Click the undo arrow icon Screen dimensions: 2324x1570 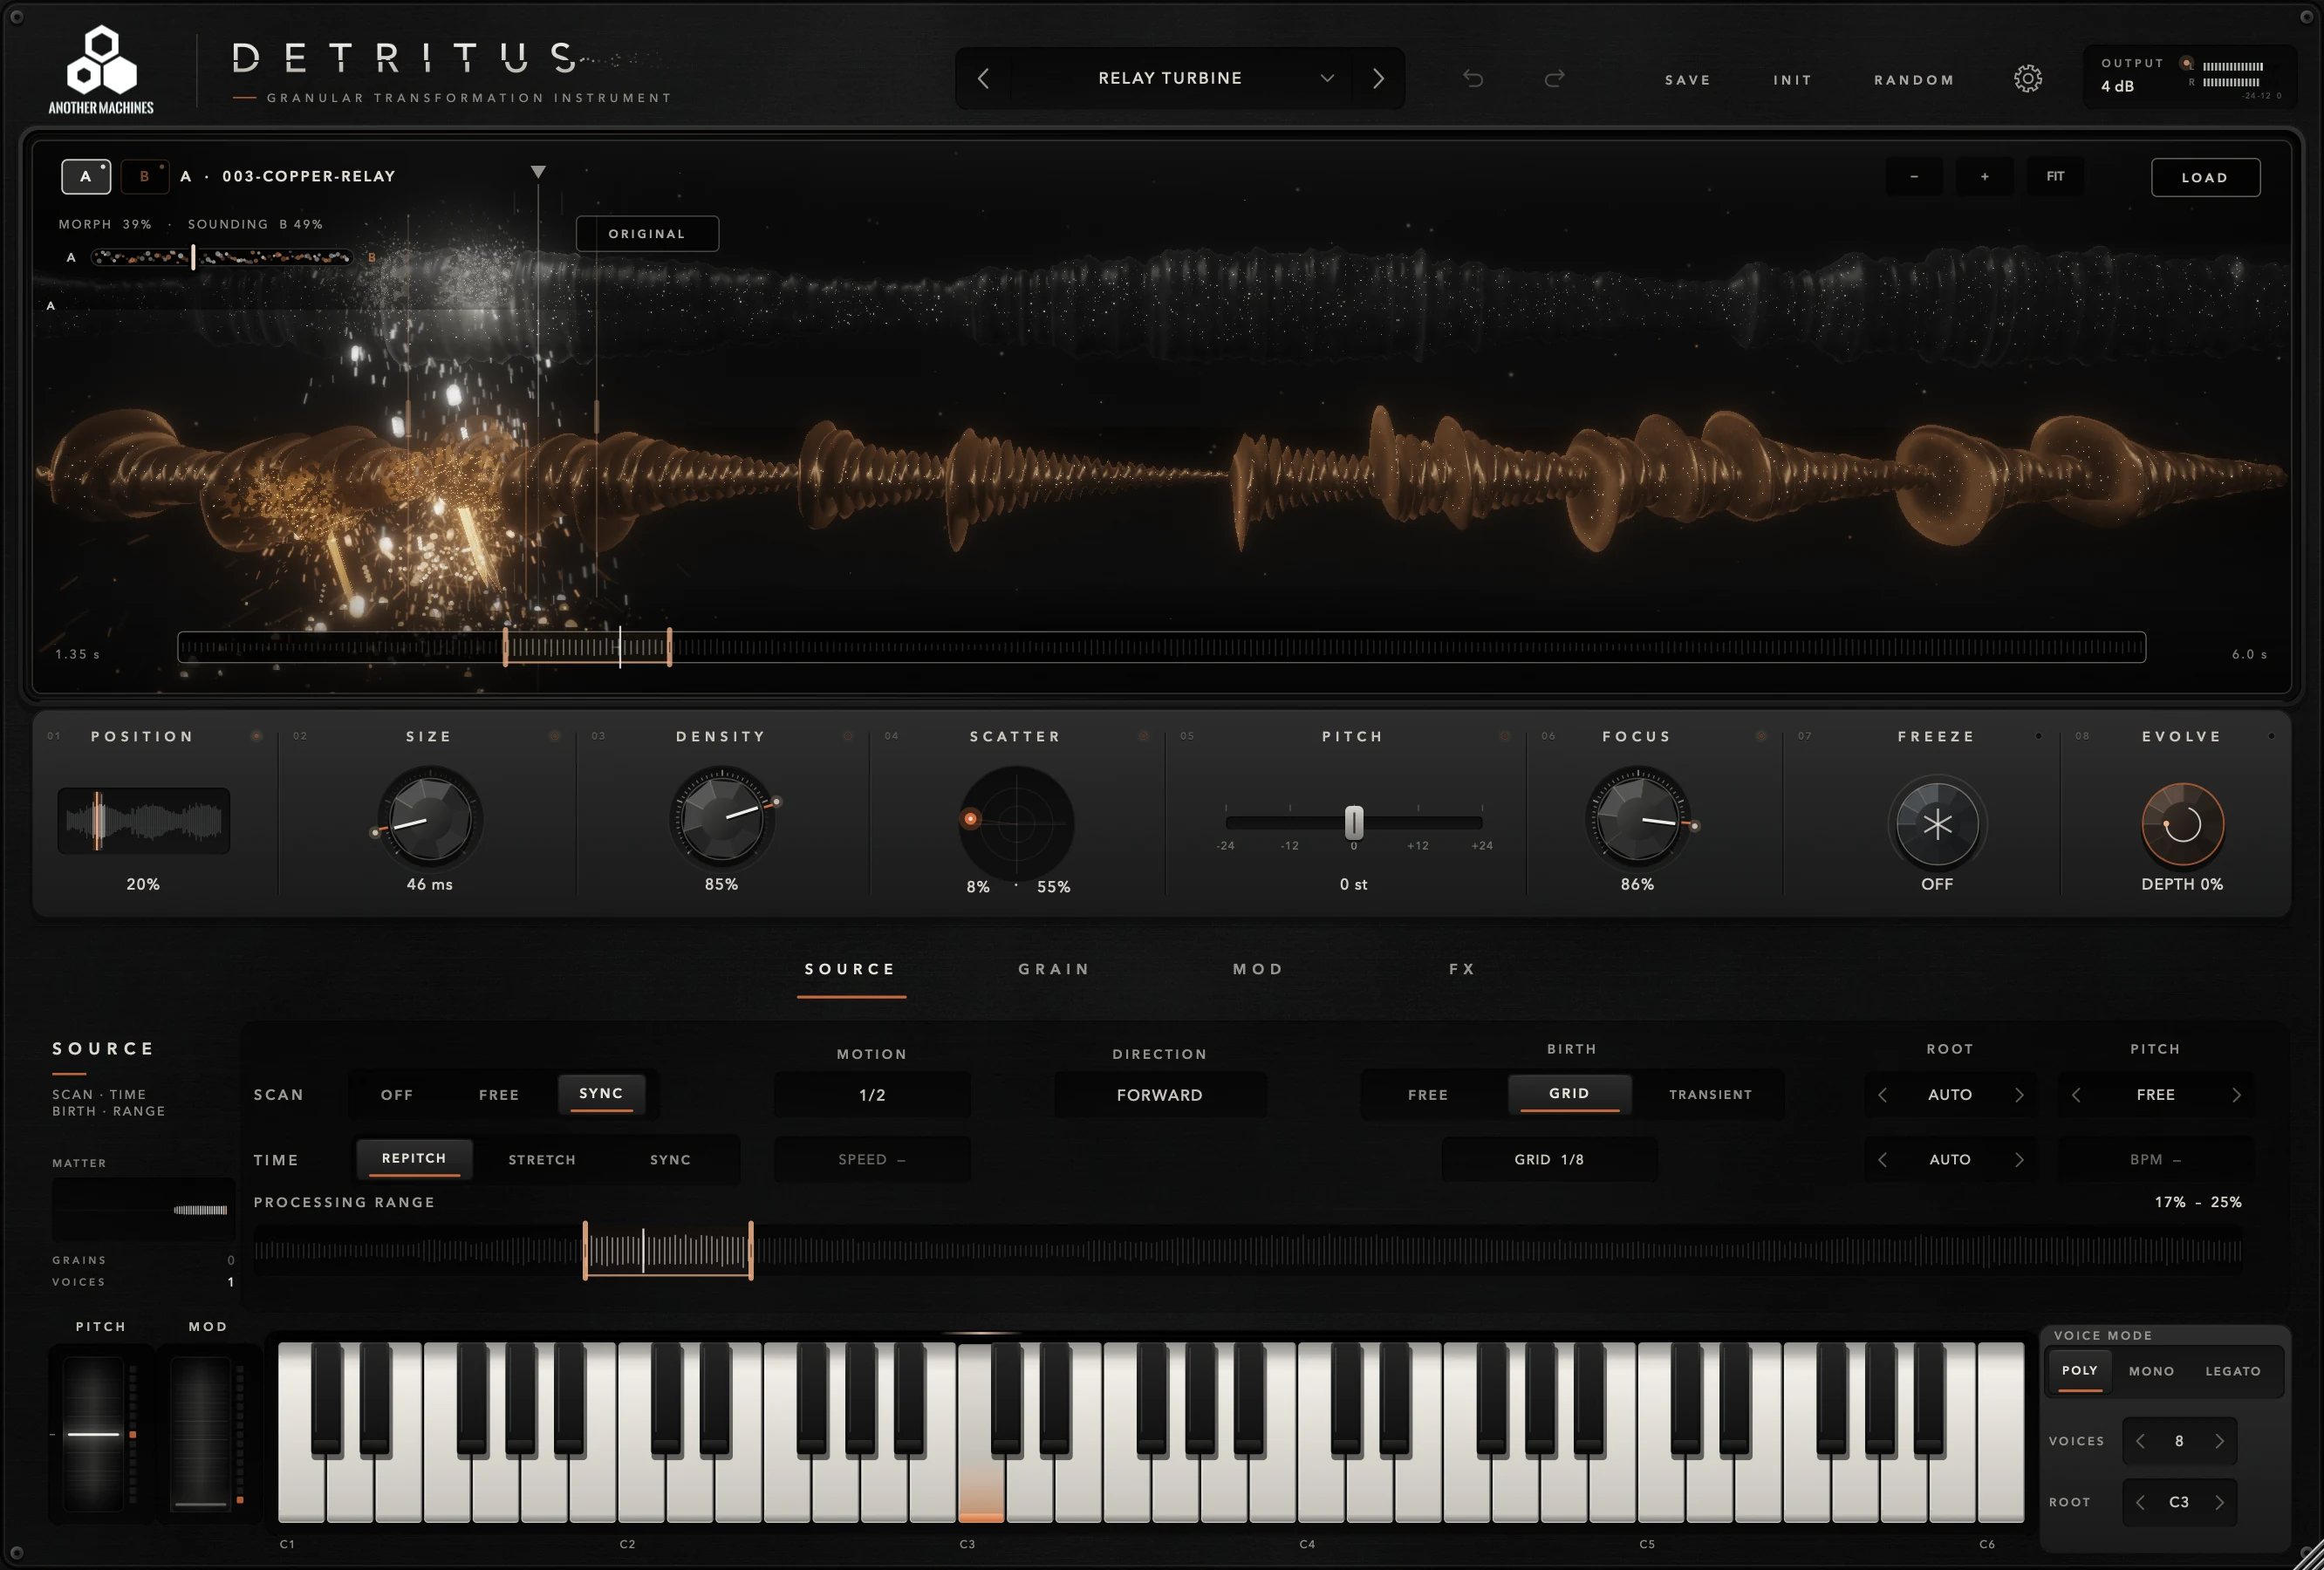pos(1472,78)
